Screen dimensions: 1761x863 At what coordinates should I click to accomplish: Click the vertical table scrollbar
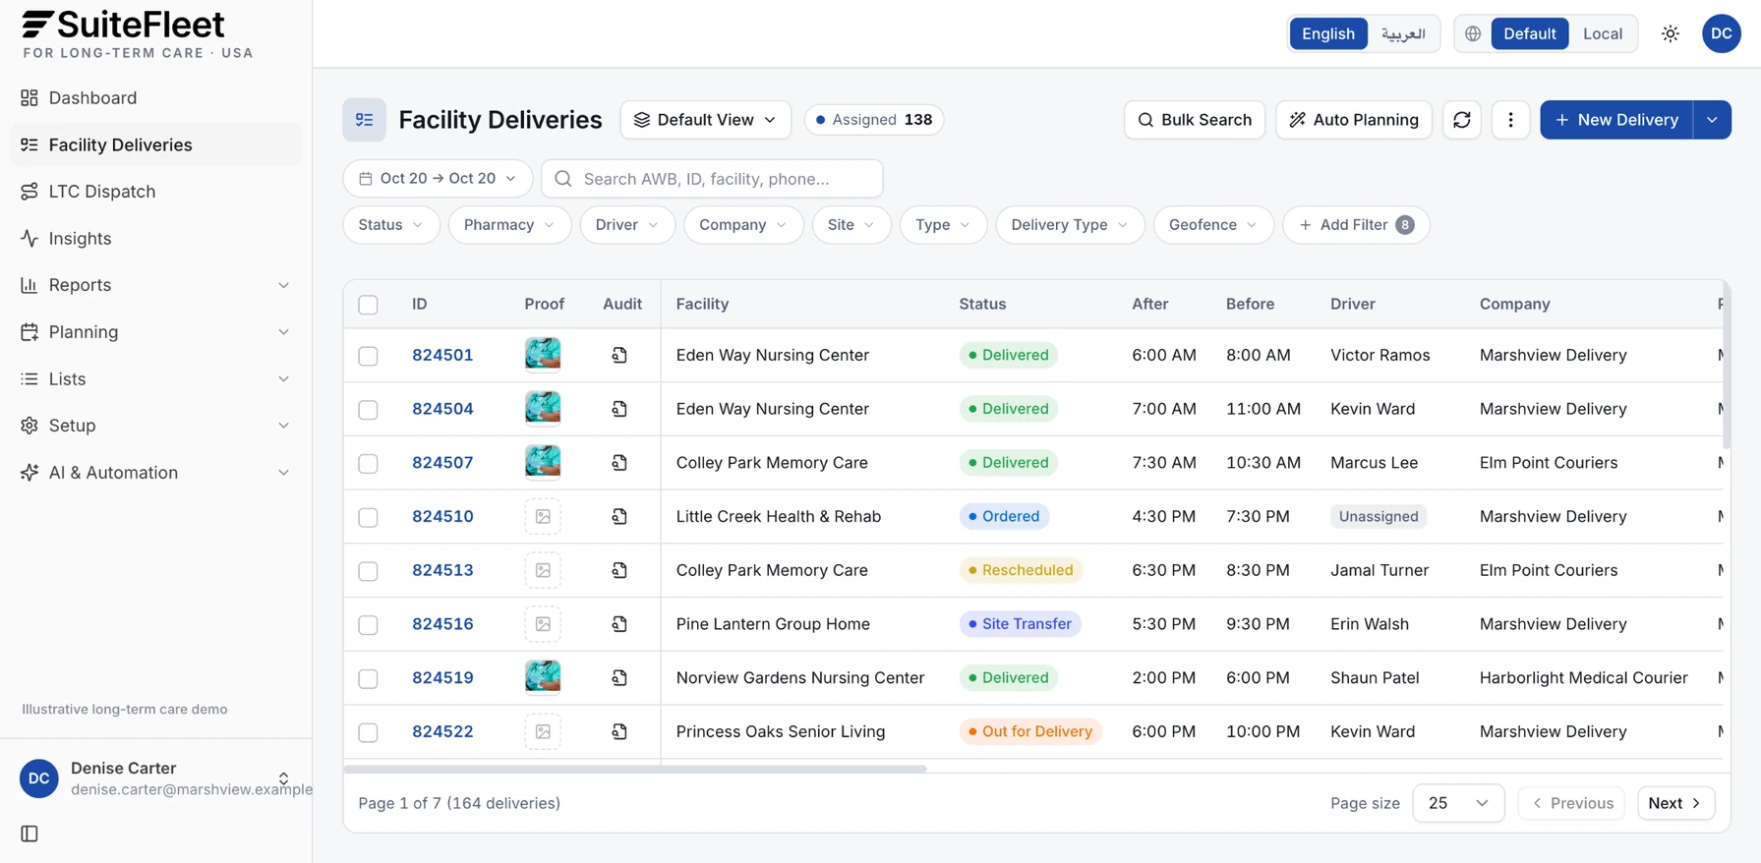[1727, 366]
